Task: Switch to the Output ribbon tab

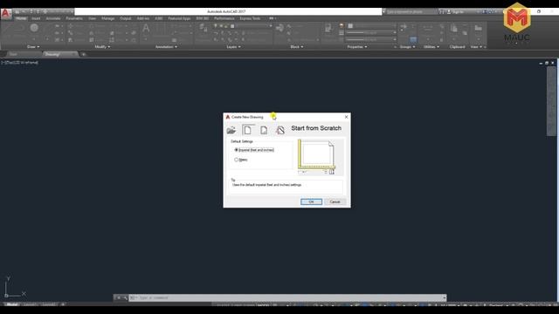Action: pyautogui.click(x=126, y=18)
